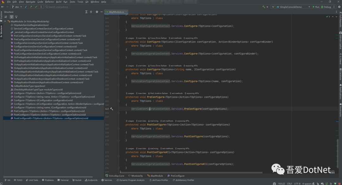Open the GitHub Copilot side tool window
The image size is (342, 185).
click(x=340, y=40)
